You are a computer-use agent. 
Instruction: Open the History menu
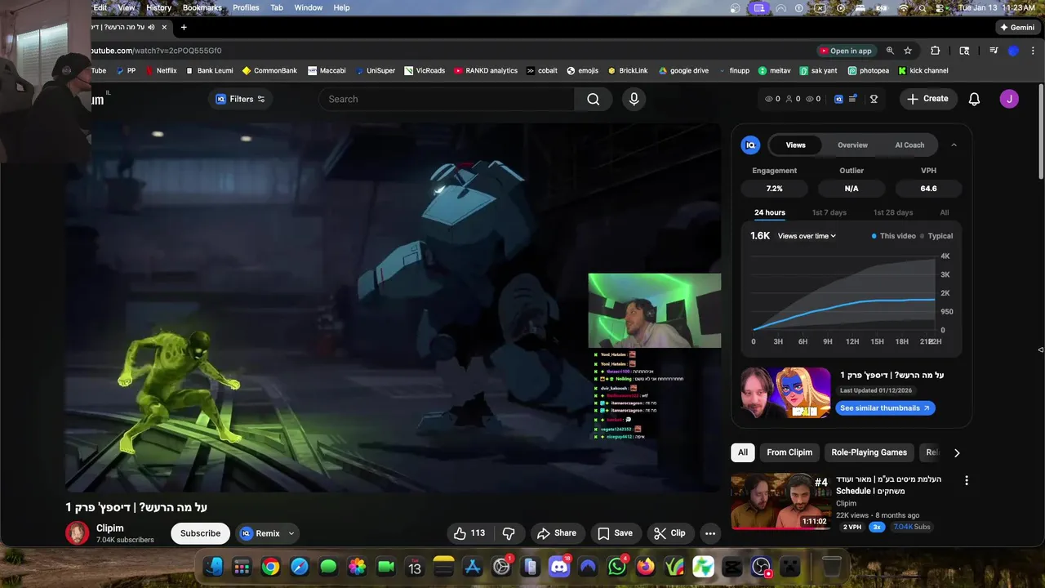pos(158,7)
